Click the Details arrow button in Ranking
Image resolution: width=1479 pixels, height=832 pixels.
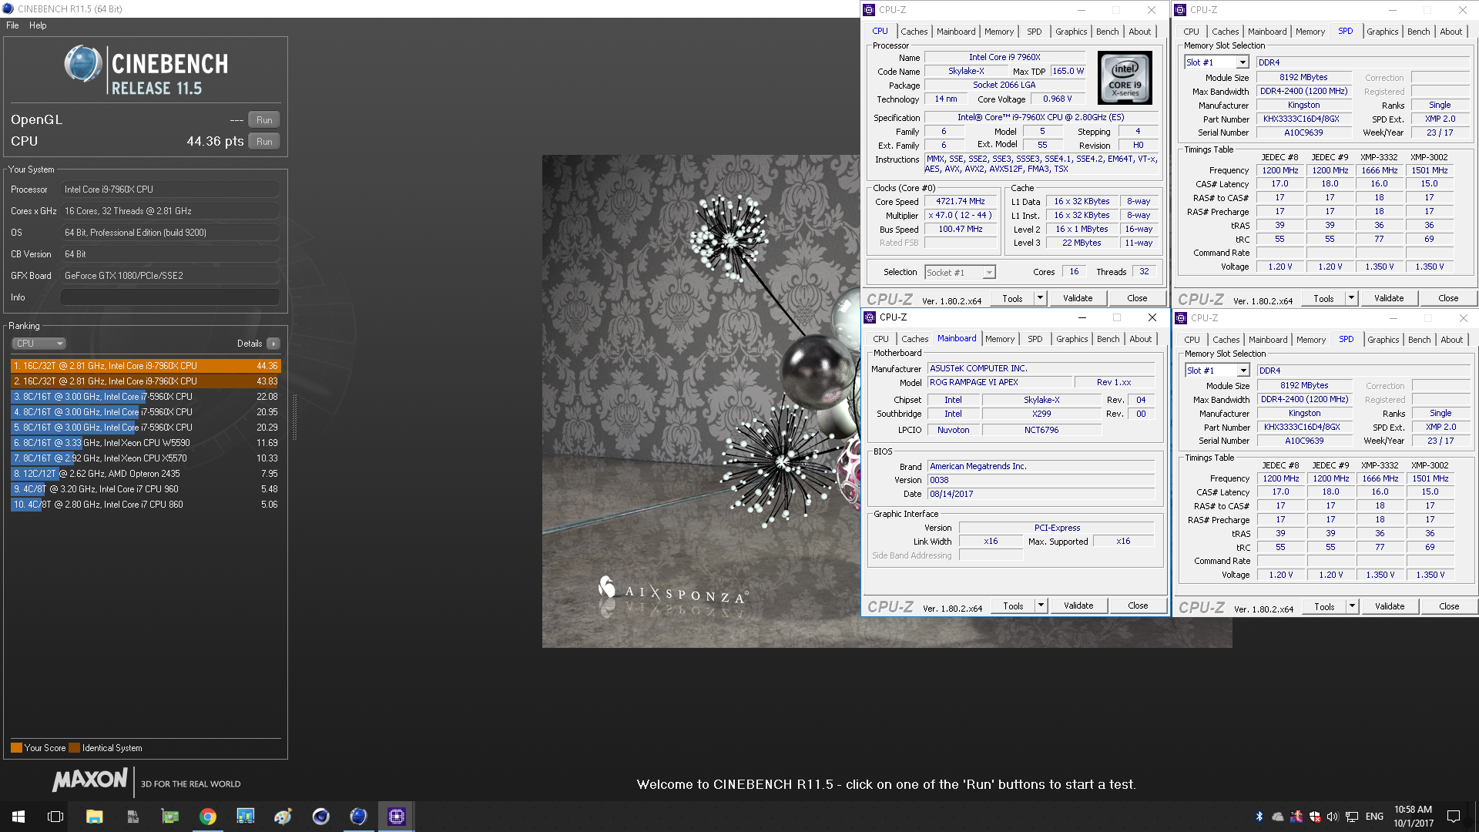coord(273,344)
